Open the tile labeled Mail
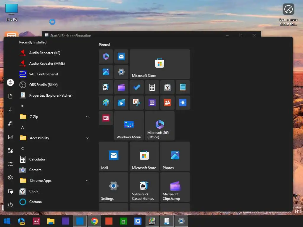Image resolution: width=303 pixels, height=227 pixels. pos(113,156)
